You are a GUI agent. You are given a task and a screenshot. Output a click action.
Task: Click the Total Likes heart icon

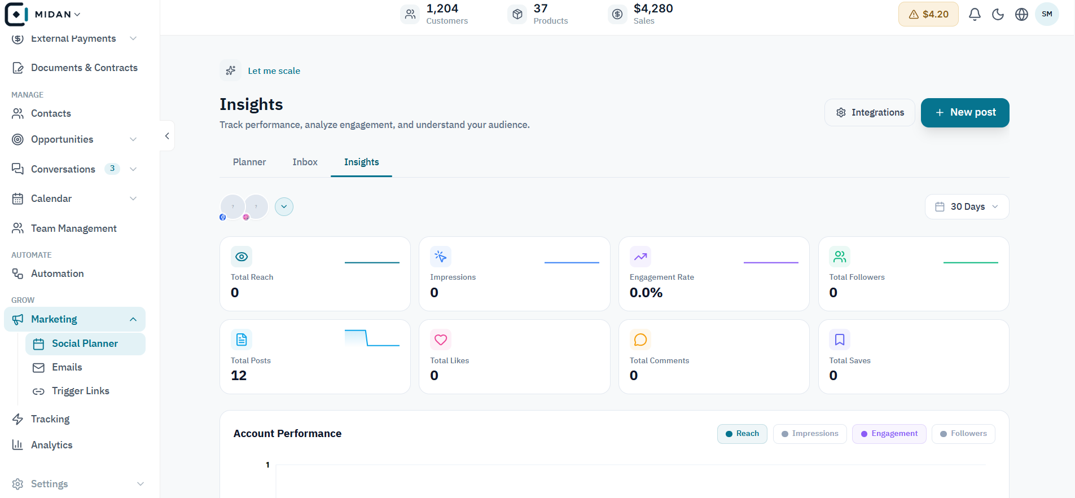pyautogui.click(x=441, y=340)
